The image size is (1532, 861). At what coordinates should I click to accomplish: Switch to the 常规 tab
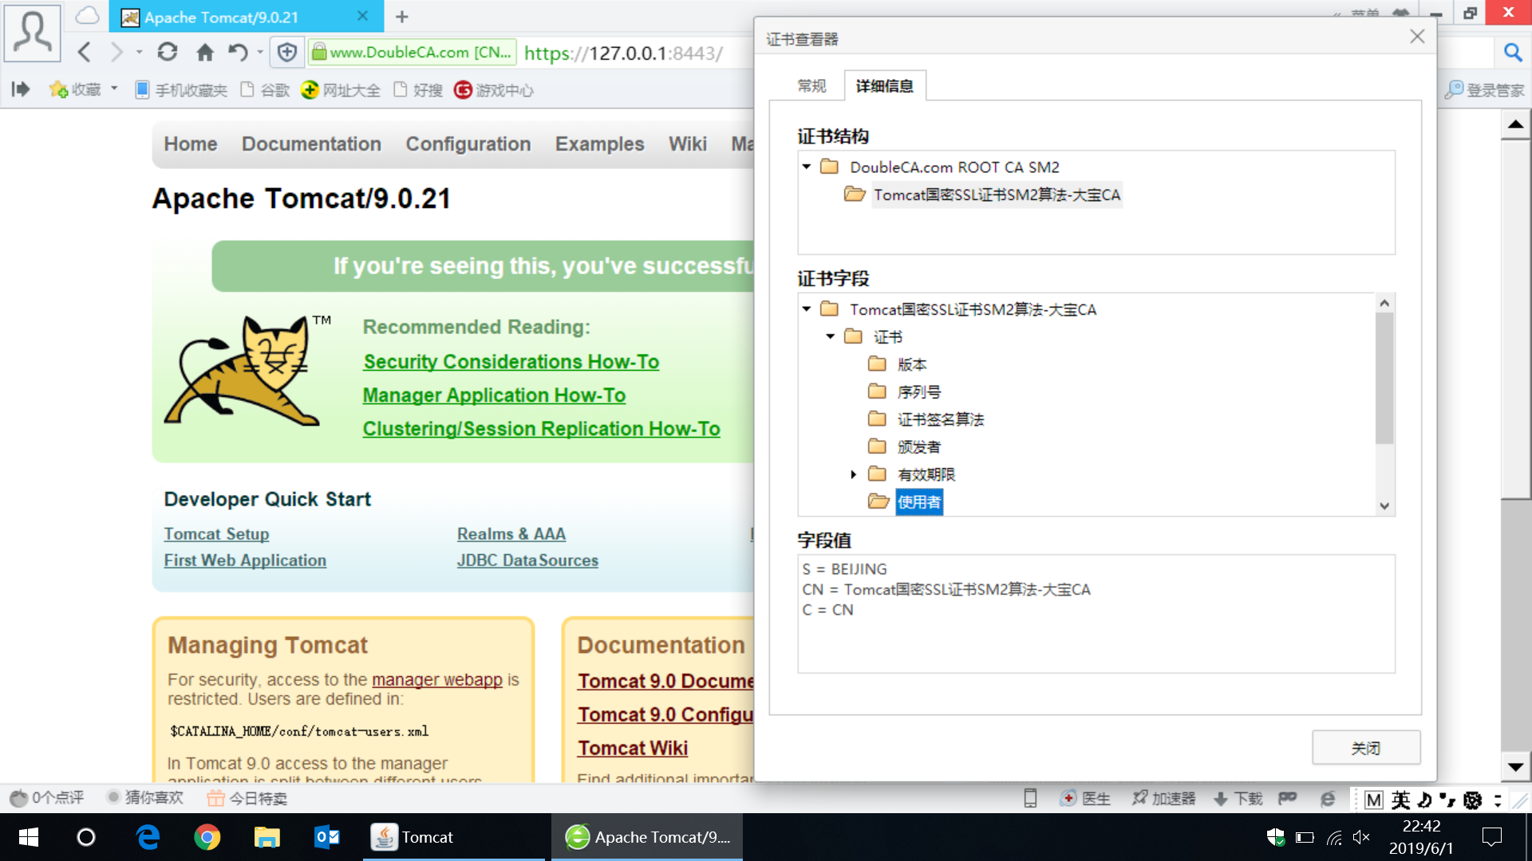(811, 86)
